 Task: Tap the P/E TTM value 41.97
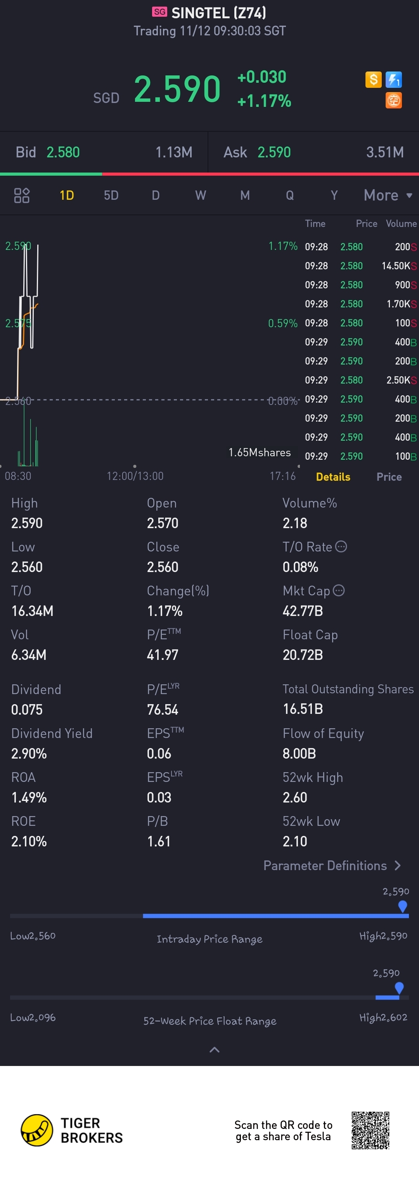[163, 654]
